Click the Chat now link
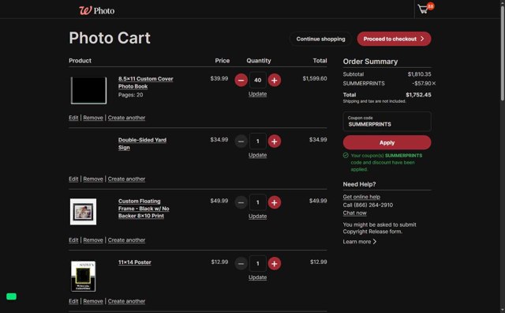This screenshot has height=313, width=505. pos(354,213)
